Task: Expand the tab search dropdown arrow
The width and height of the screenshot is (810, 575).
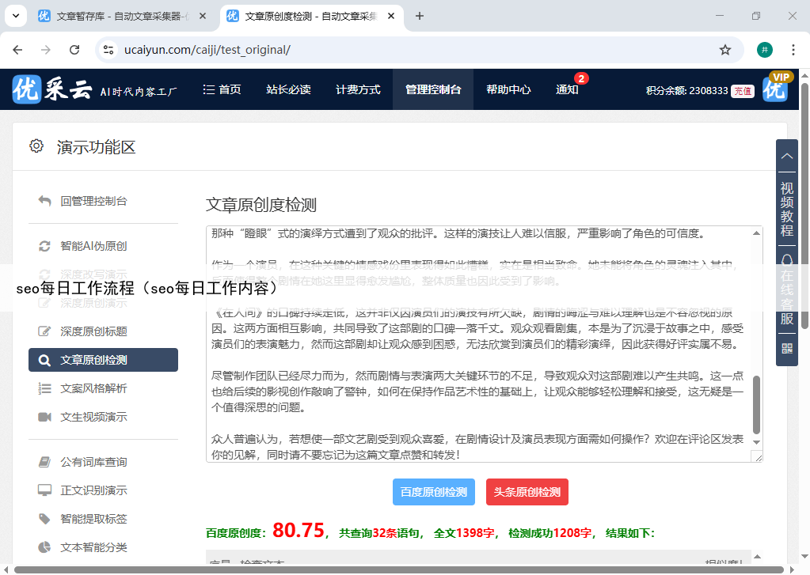Action: pyautogui.click(x=16, y=16)
